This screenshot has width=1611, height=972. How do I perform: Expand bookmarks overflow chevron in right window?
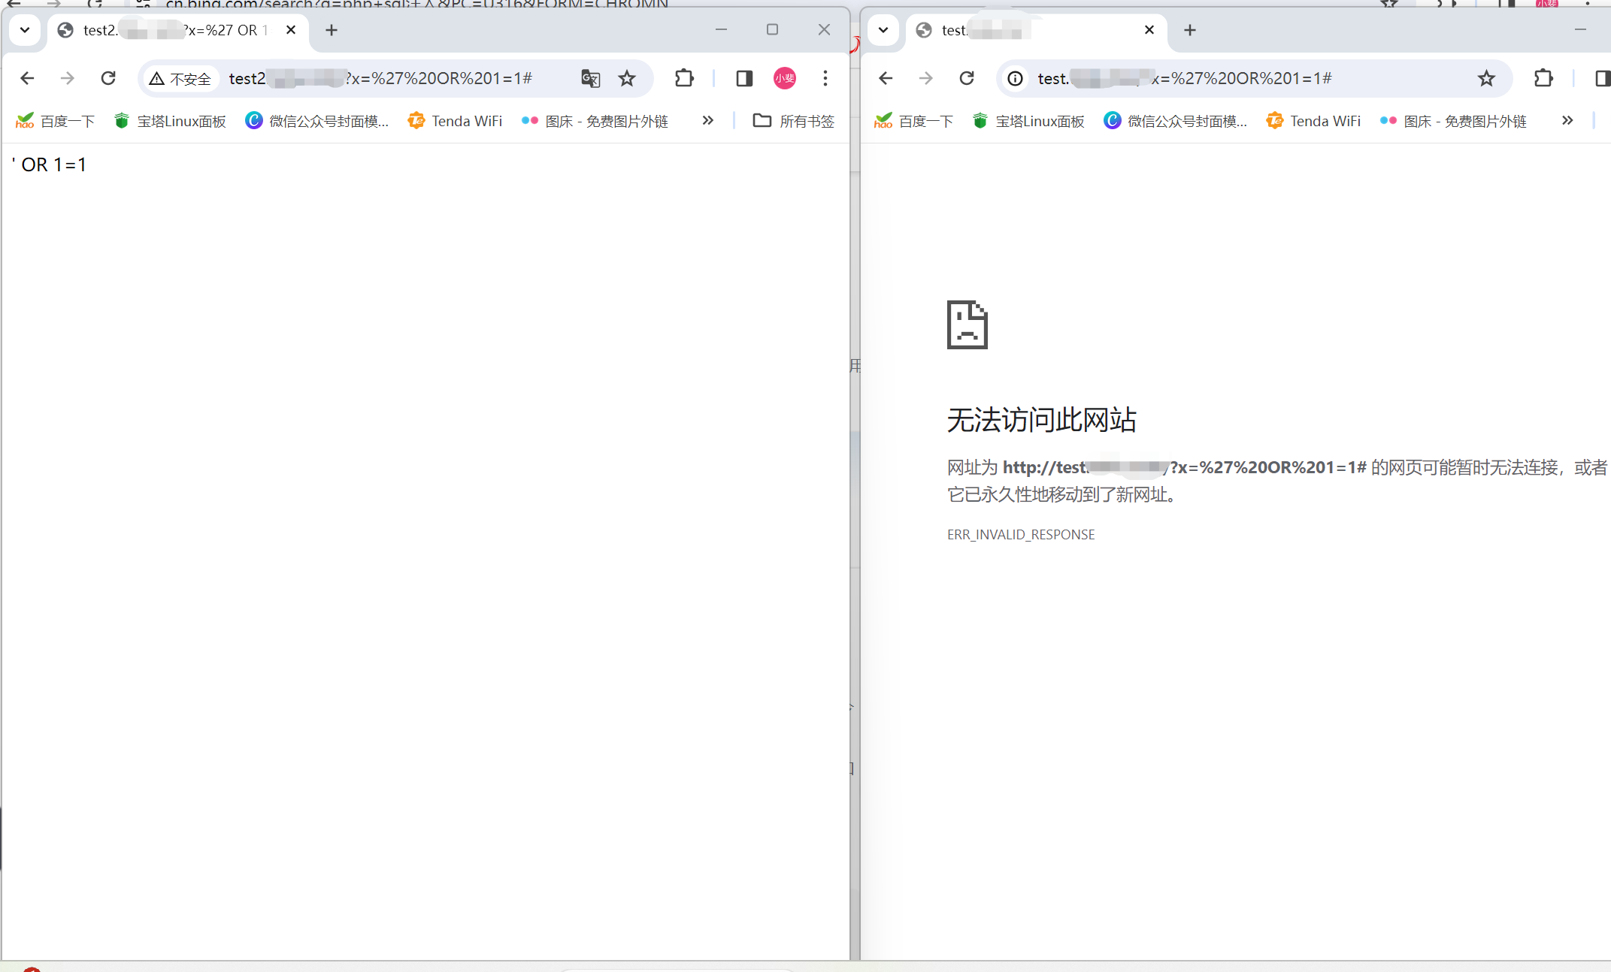[1567, 120]
